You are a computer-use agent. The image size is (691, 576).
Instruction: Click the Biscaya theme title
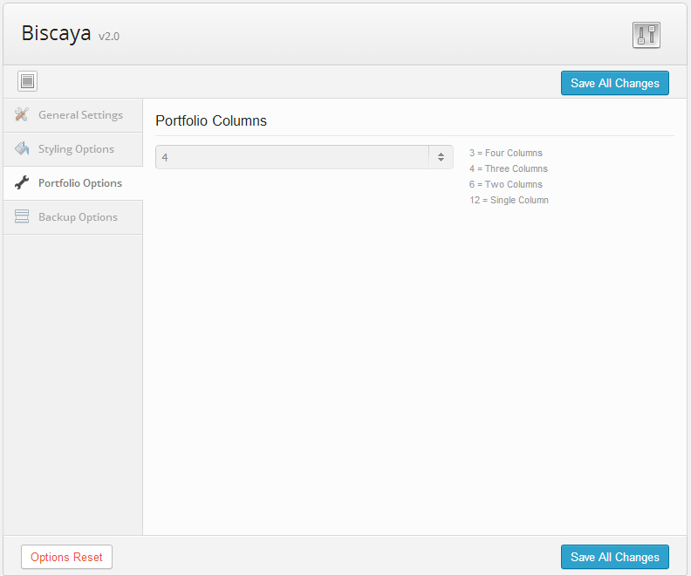(x=56, y=34)
